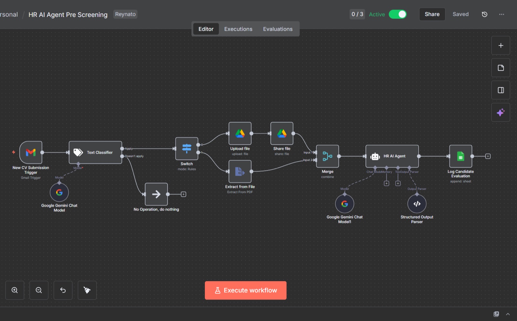The width and height of the screenshot is (517, 321).
Task: Select the Google Gemini Chat Model1 node
Action: [x=344, y=204]
